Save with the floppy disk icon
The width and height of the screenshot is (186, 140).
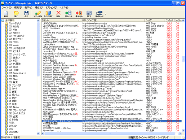26,14
